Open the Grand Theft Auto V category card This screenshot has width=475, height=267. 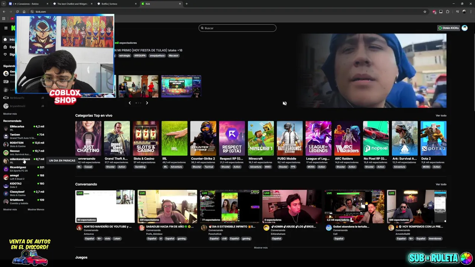point(117,138)
